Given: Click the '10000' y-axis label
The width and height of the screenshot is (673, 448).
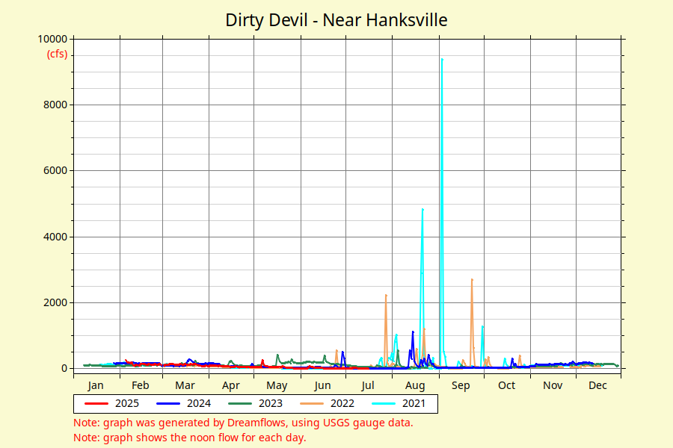Looking at the screenshot, I should point(52,39).
